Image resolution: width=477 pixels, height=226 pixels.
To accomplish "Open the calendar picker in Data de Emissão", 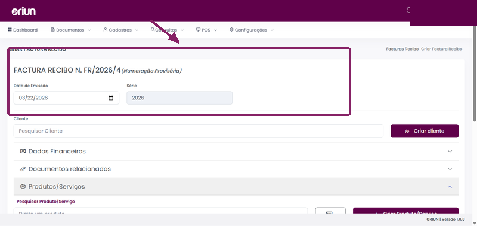I will click(x=111, y=98).
